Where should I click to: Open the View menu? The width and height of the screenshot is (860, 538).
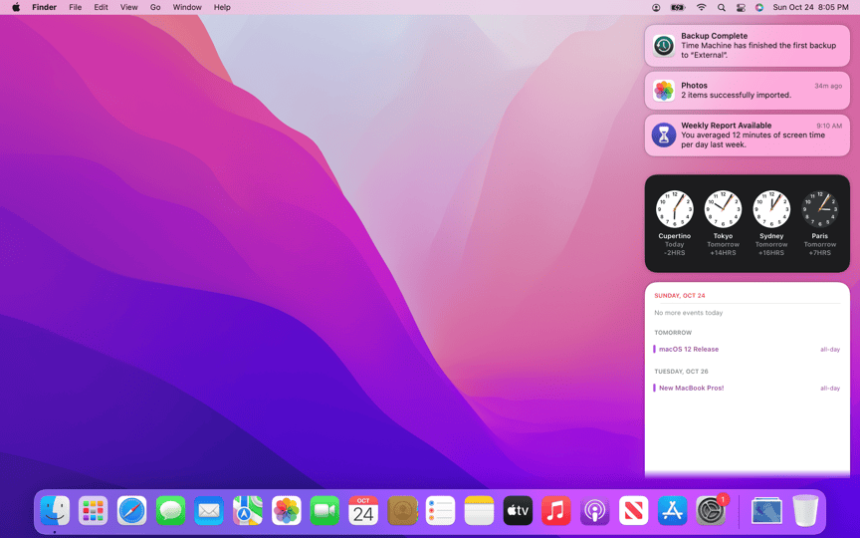tap(128, 7)
